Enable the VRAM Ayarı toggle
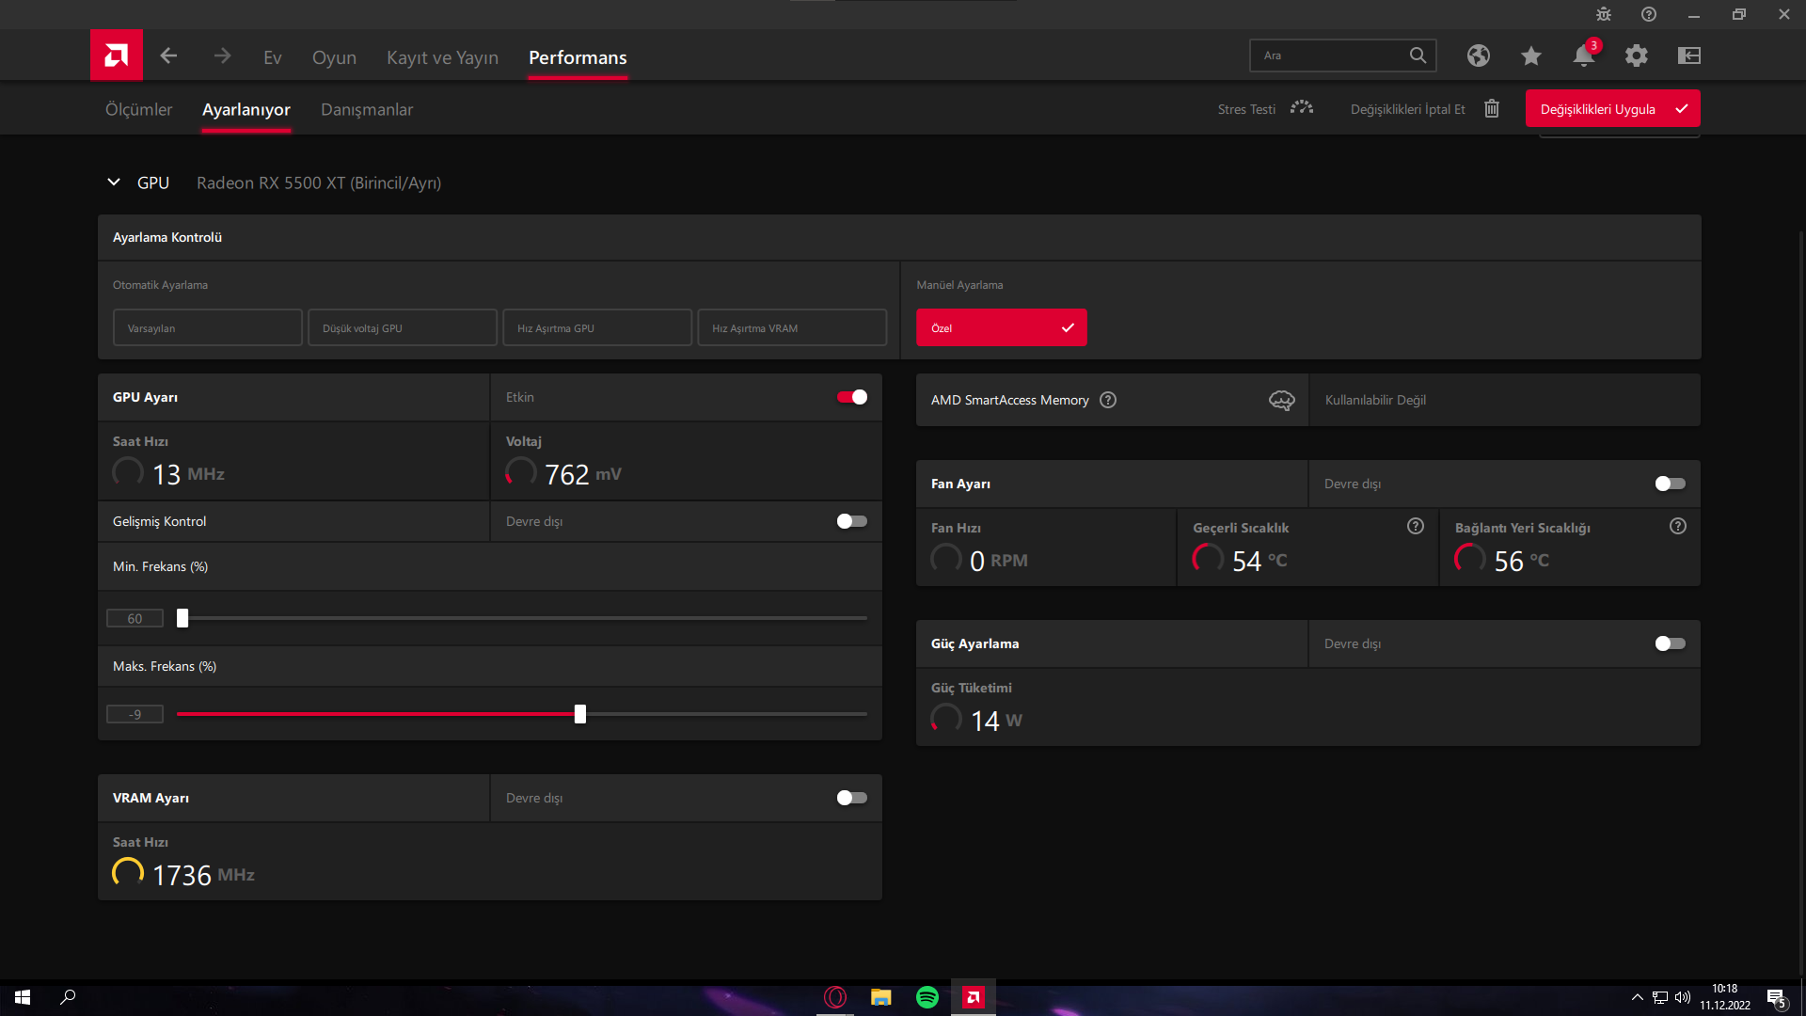The width and height of the screenshot is (1806, 1016). (851, 798)
